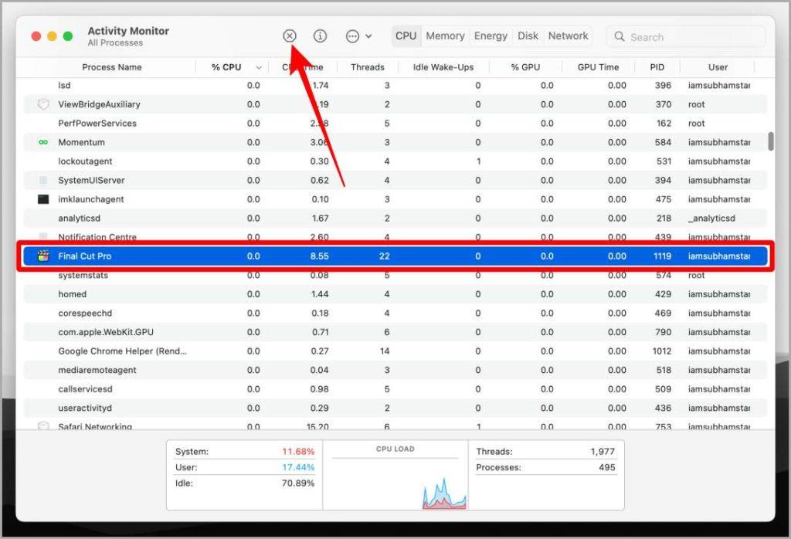The image size is (791, 539).
Task: Switch to the Network tab
Action: pos(568,36)
